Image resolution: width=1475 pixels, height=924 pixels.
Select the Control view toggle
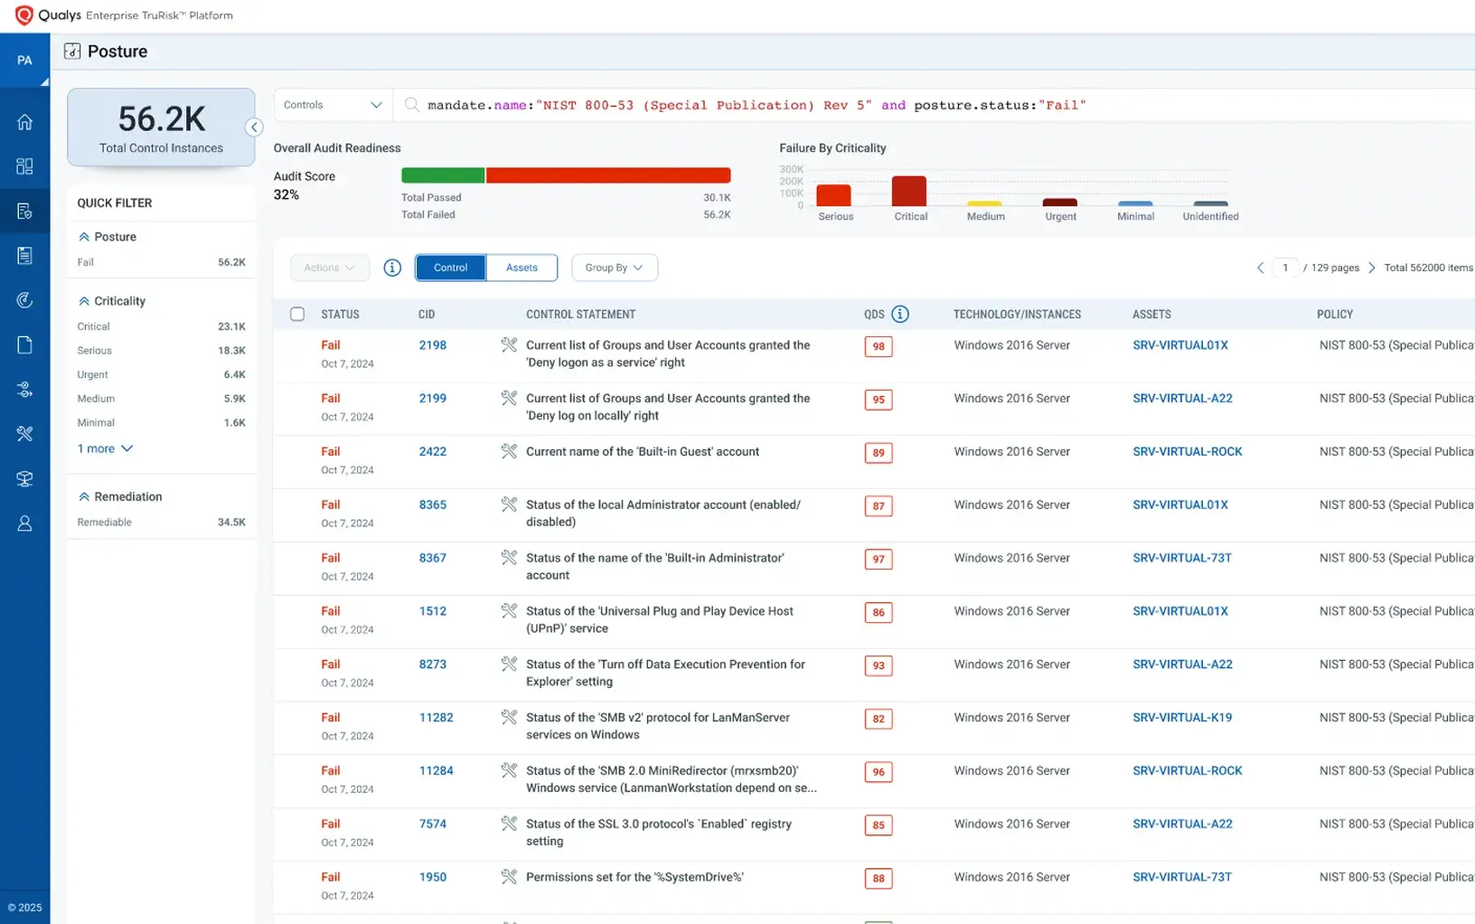pyautogui.click(x=450, y=268)
